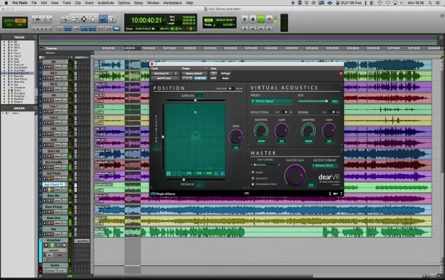Click the minus button below XY pad
The height and width of the screenshot is (280, 445).
coord(216,173)
